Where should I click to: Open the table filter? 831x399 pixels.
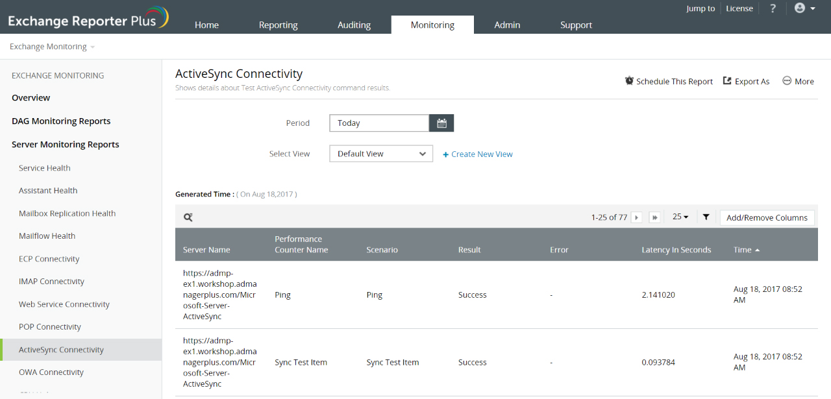point(706,217)
